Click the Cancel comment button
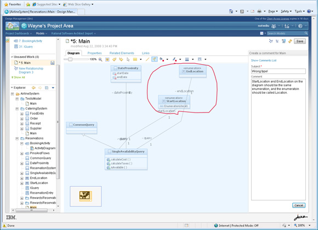This screenshot has height=230, width=318. [x=299, y=205]
